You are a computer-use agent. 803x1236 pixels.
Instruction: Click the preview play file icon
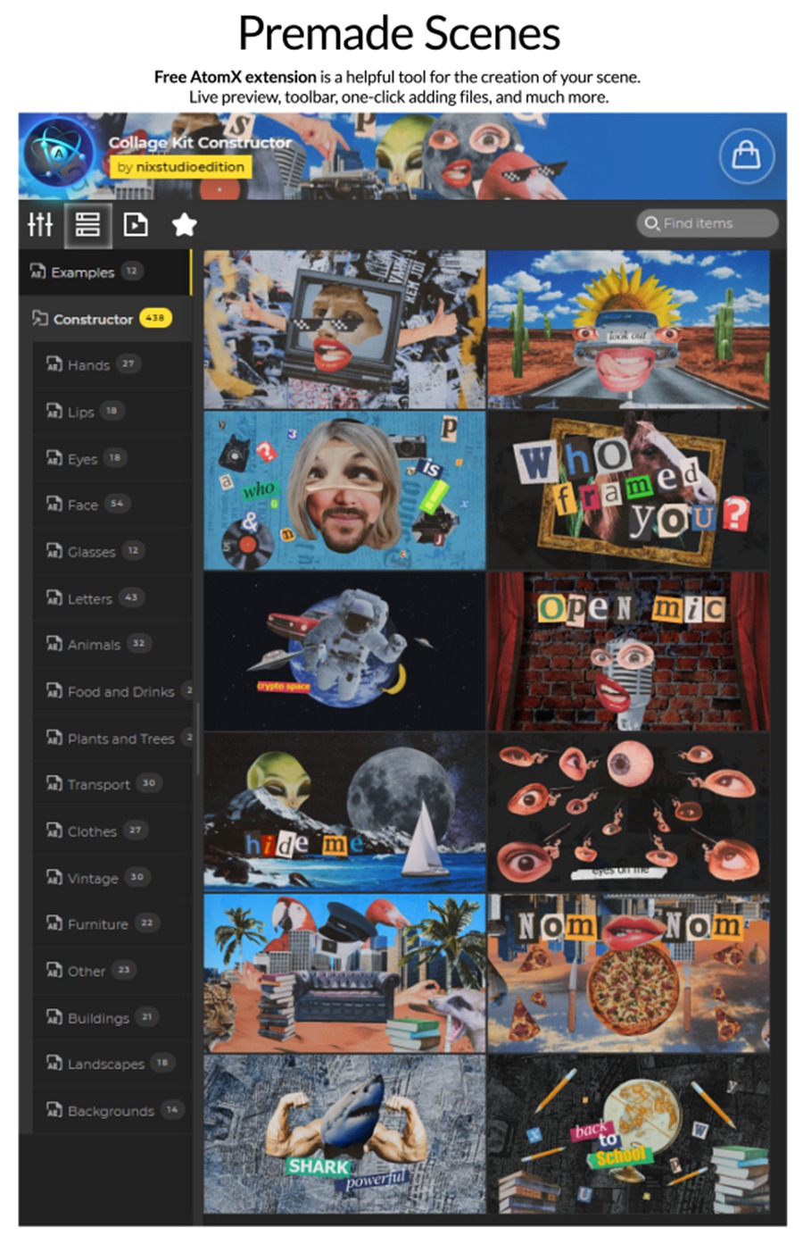click(x=136, y=224)
